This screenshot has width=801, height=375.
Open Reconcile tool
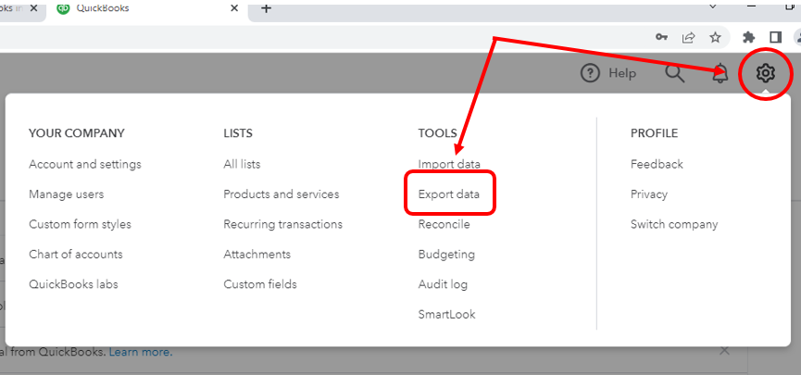click(444, 224)
